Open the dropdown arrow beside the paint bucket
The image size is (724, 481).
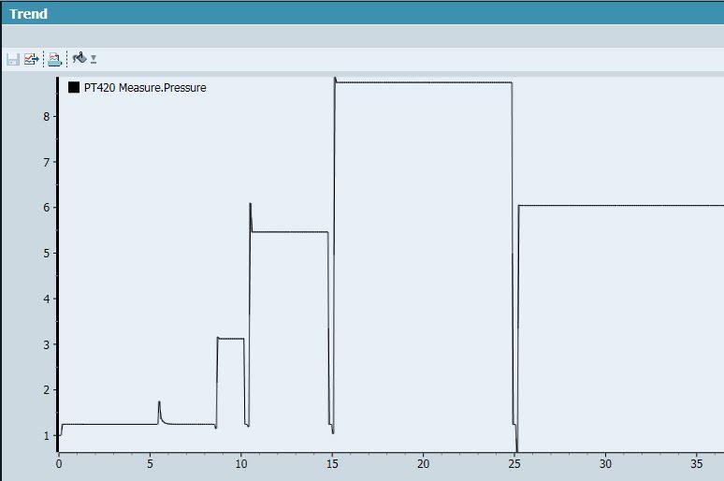[94, 59]
